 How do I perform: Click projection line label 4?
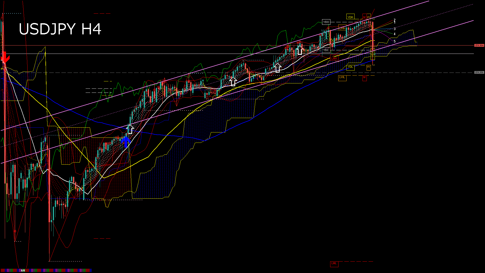(395, 34)
